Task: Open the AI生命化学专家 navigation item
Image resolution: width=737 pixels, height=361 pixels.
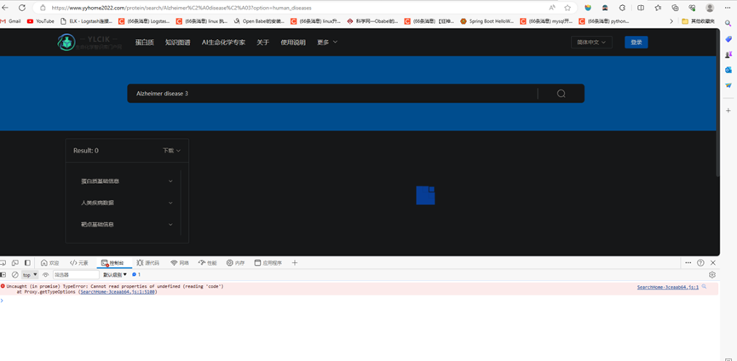Action: 223,43
